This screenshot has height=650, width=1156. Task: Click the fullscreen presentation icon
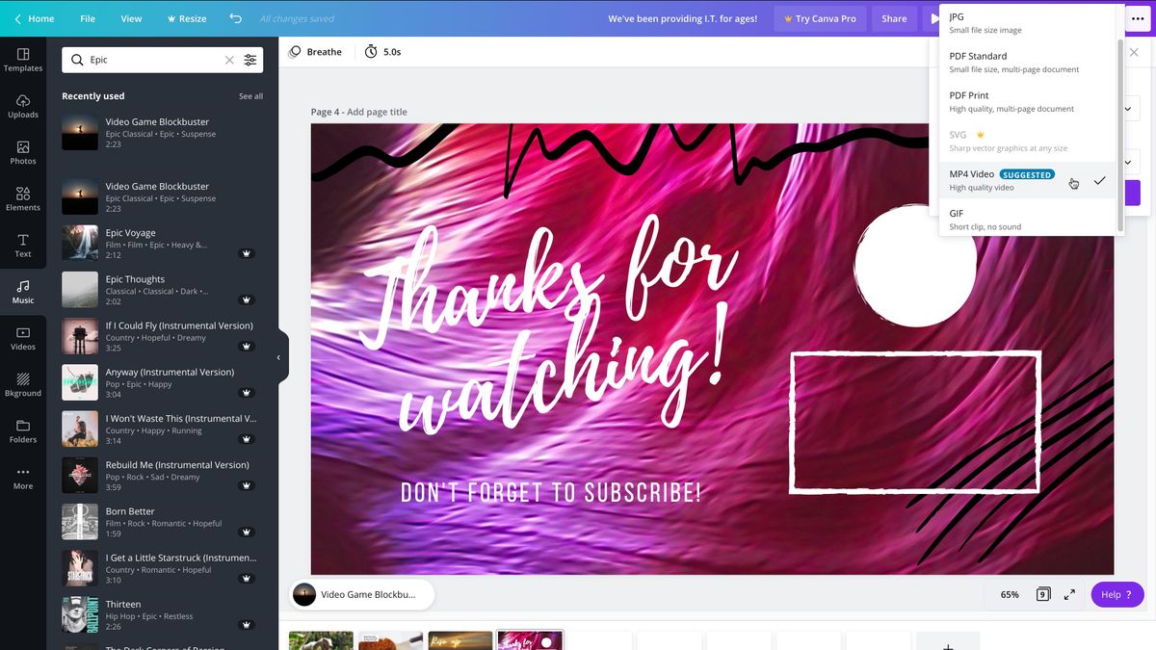pyautogui.click(x=1068, y=594)
